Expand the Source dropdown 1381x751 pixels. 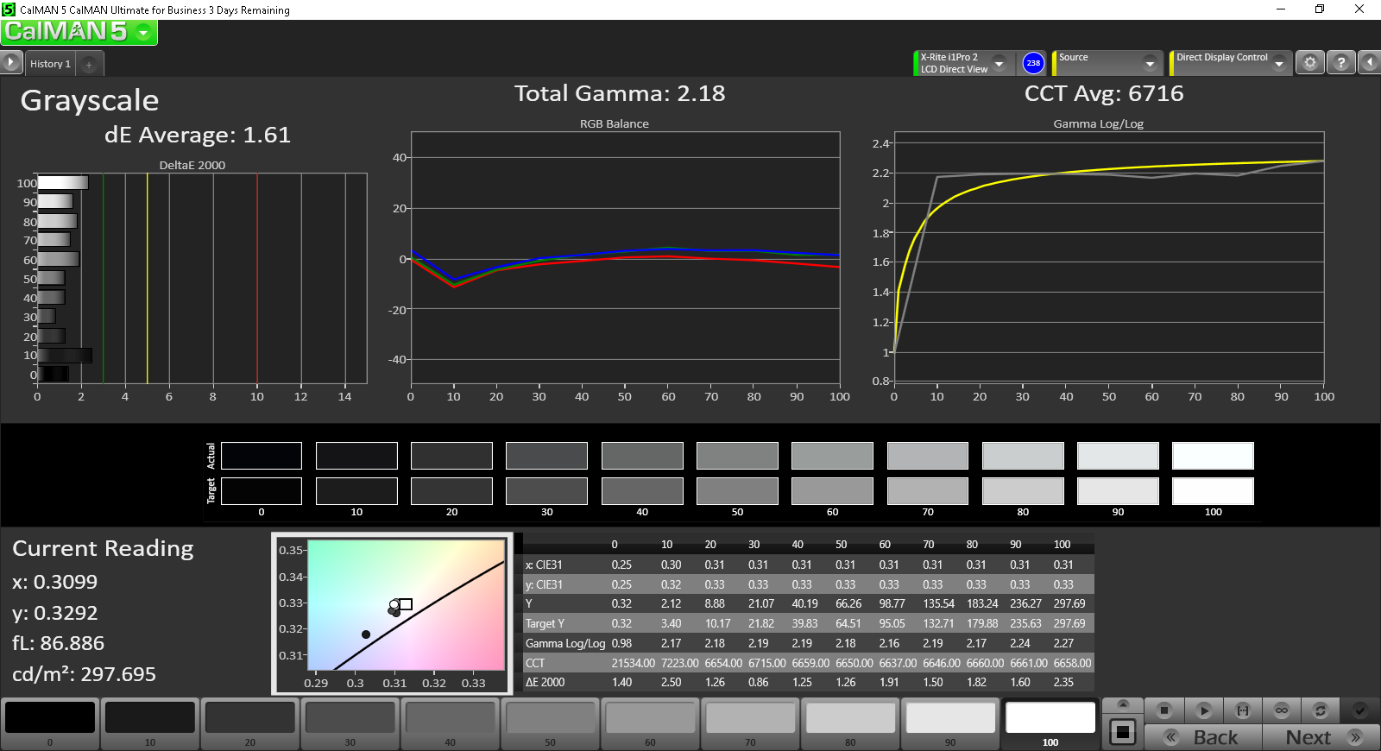tap(1149, 63)
